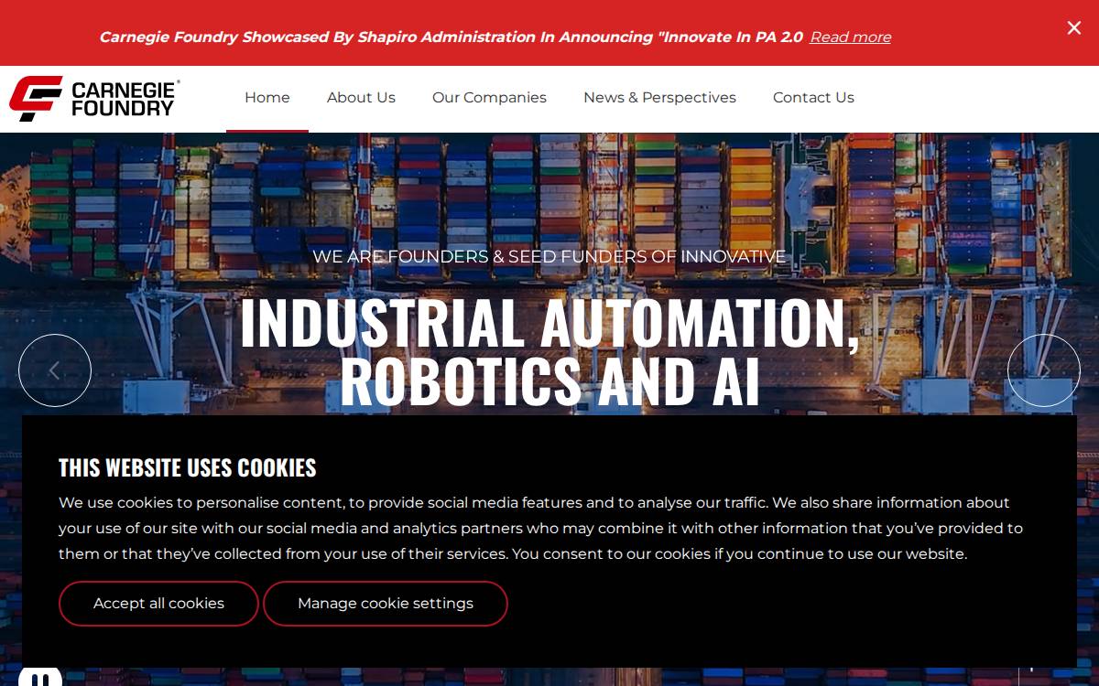Open News & Perspectives menu item
The width and height of the screenshot is (1099, 686).
[659, 98]
